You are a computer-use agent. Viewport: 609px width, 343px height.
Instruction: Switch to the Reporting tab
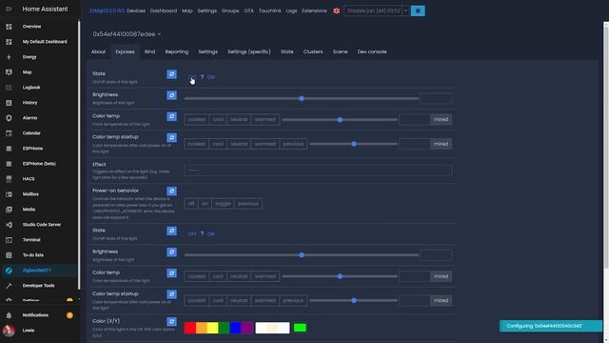(177, 51)
